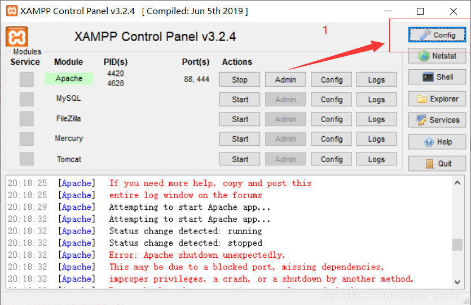The height and width of the screenshot is (305, 471).
Task: Launch the Shell terminal button
Action: point(437,77)
